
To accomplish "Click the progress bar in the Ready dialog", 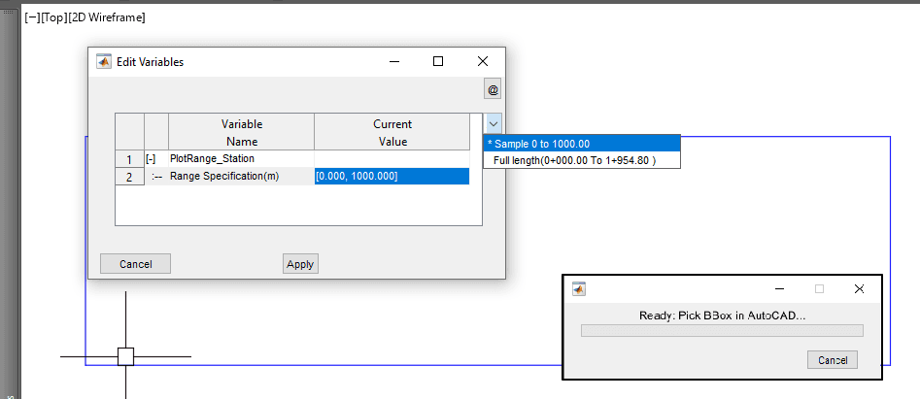I will click(x=722, y=330).
